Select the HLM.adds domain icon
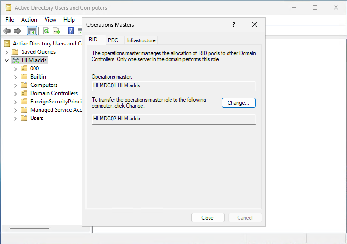Viewport: 347px width, 244px height. pyautogui.click(x=16, y=60)
